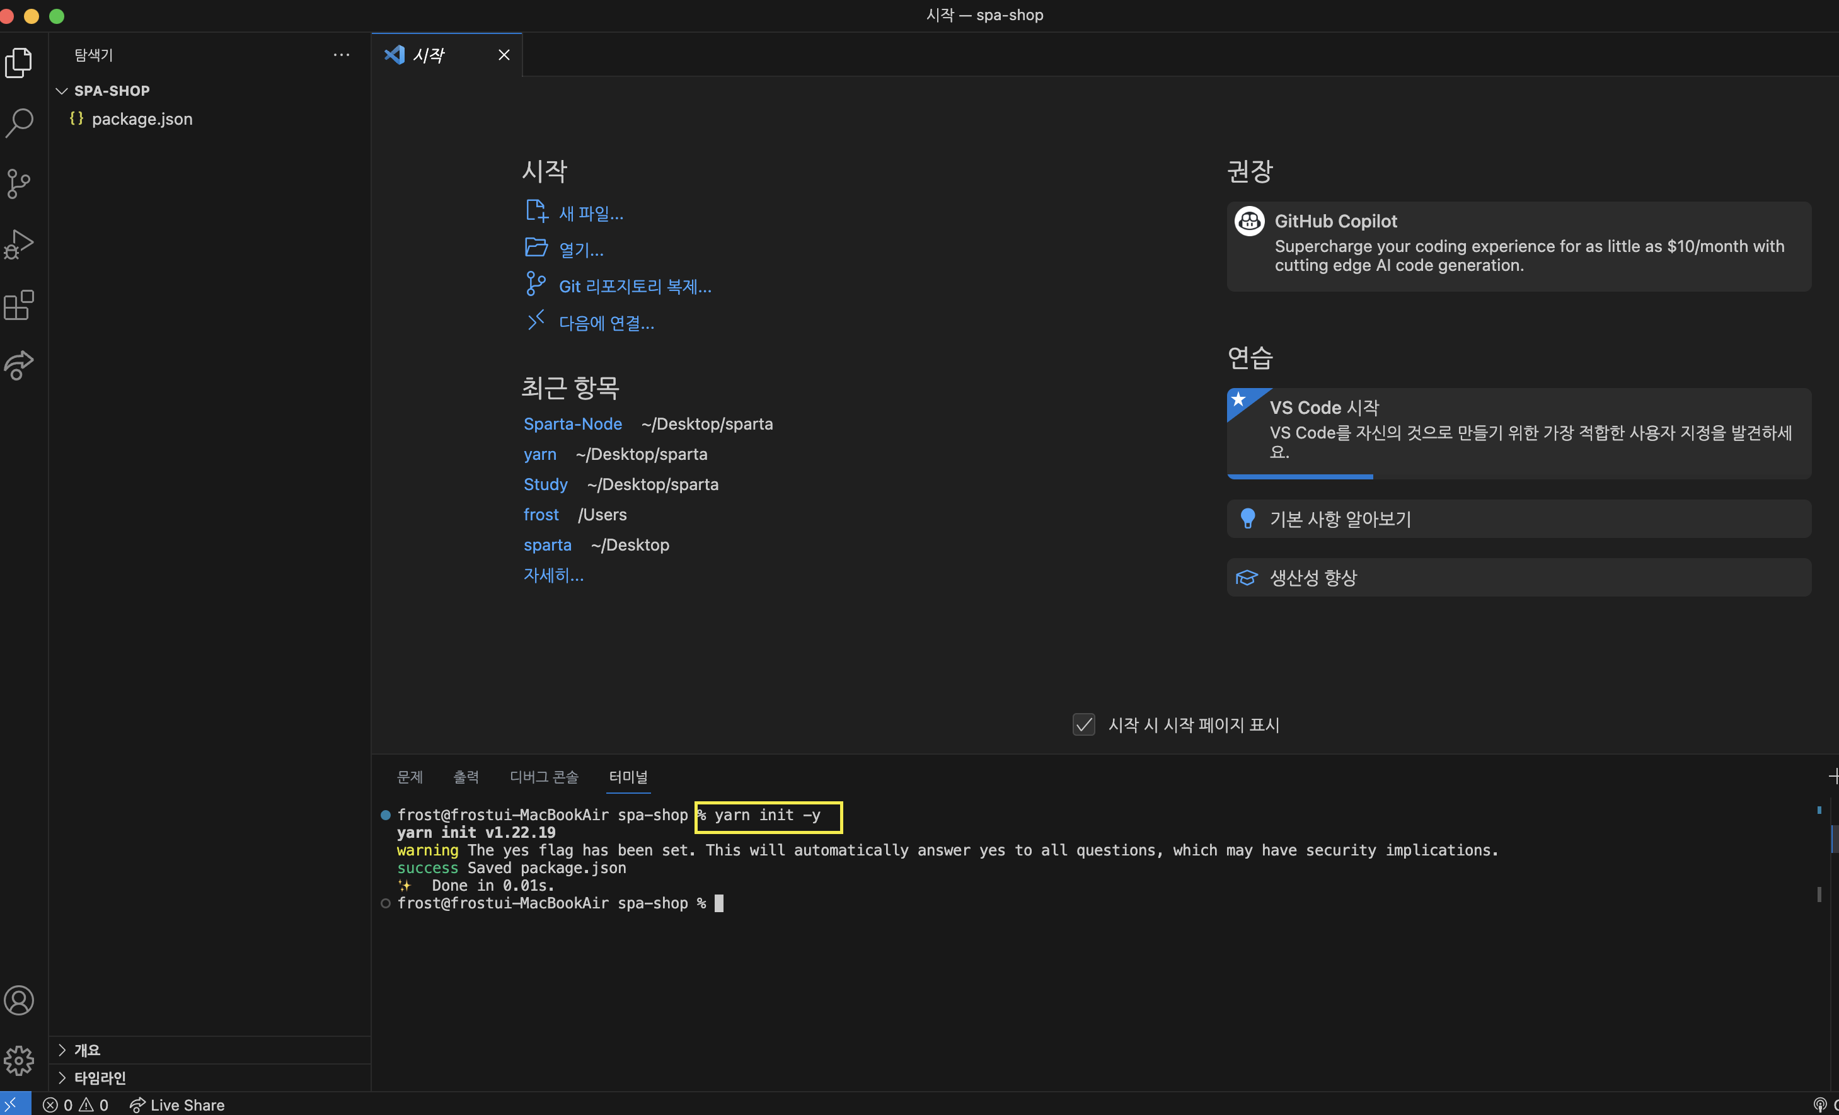The height and width of the screenshot is (1115, 1839).
Task: Click errors and warnings status indicator
Action: (76, 1104)
